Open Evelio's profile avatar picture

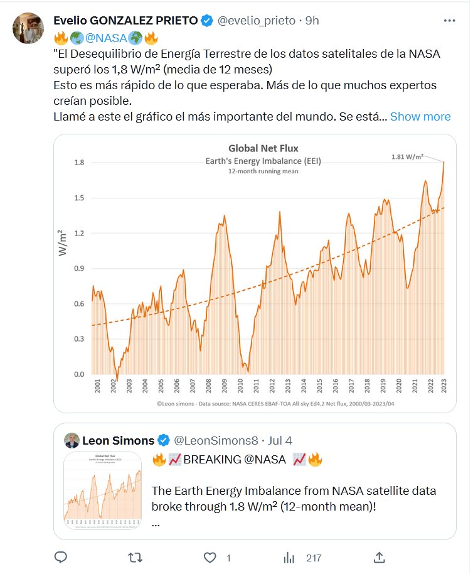(x=28, y=28)
